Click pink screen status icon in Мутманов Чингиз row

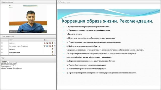point(50,46)
